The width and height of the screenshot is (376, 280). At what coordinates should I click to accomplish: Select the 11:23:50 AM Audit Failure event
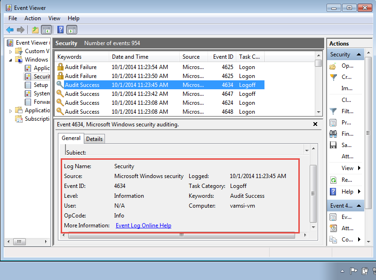pos(160,76)
